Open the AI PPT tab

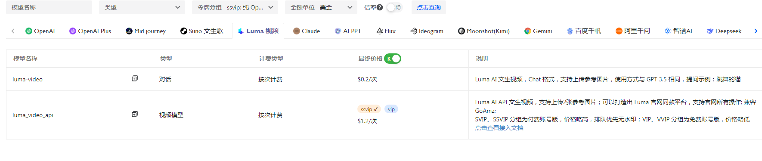click(x=348, y=31)
